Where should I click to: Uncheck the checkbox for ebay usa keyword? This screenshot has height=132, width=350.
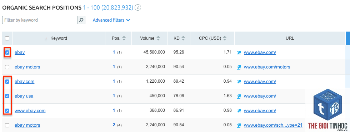pyautogui.click(x=7, y=96)
